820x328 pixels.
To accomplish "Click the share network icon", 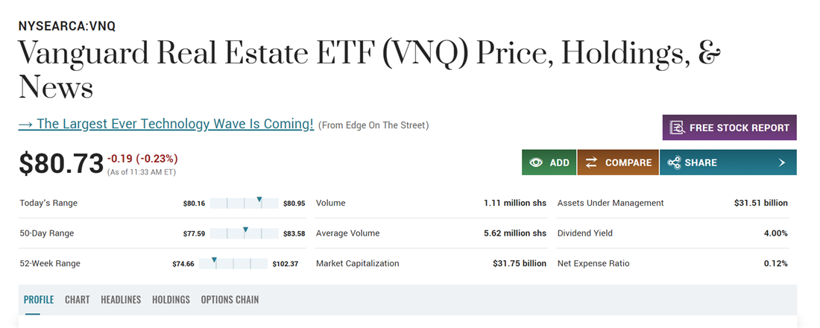I will [x=674, y=163].
